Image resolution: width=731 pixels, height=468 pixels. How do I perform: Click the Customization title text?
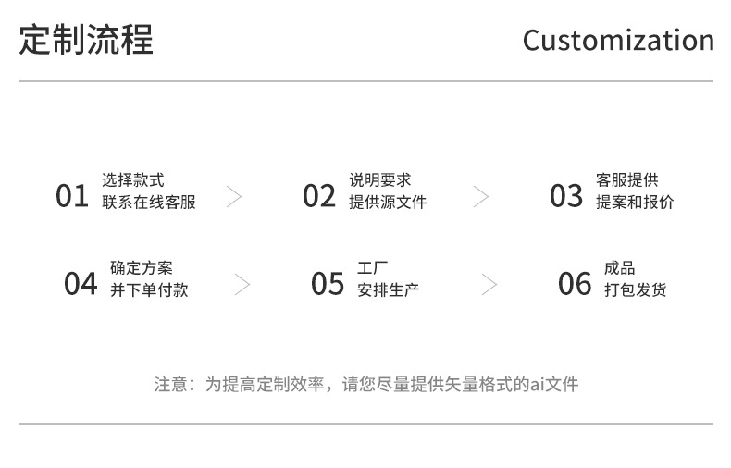pos(618,41)
